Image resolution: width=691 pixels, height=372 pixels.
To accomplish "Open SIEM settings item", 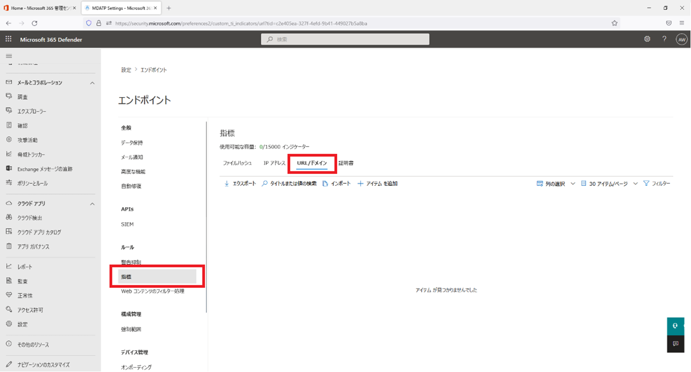I will point(127,225).
